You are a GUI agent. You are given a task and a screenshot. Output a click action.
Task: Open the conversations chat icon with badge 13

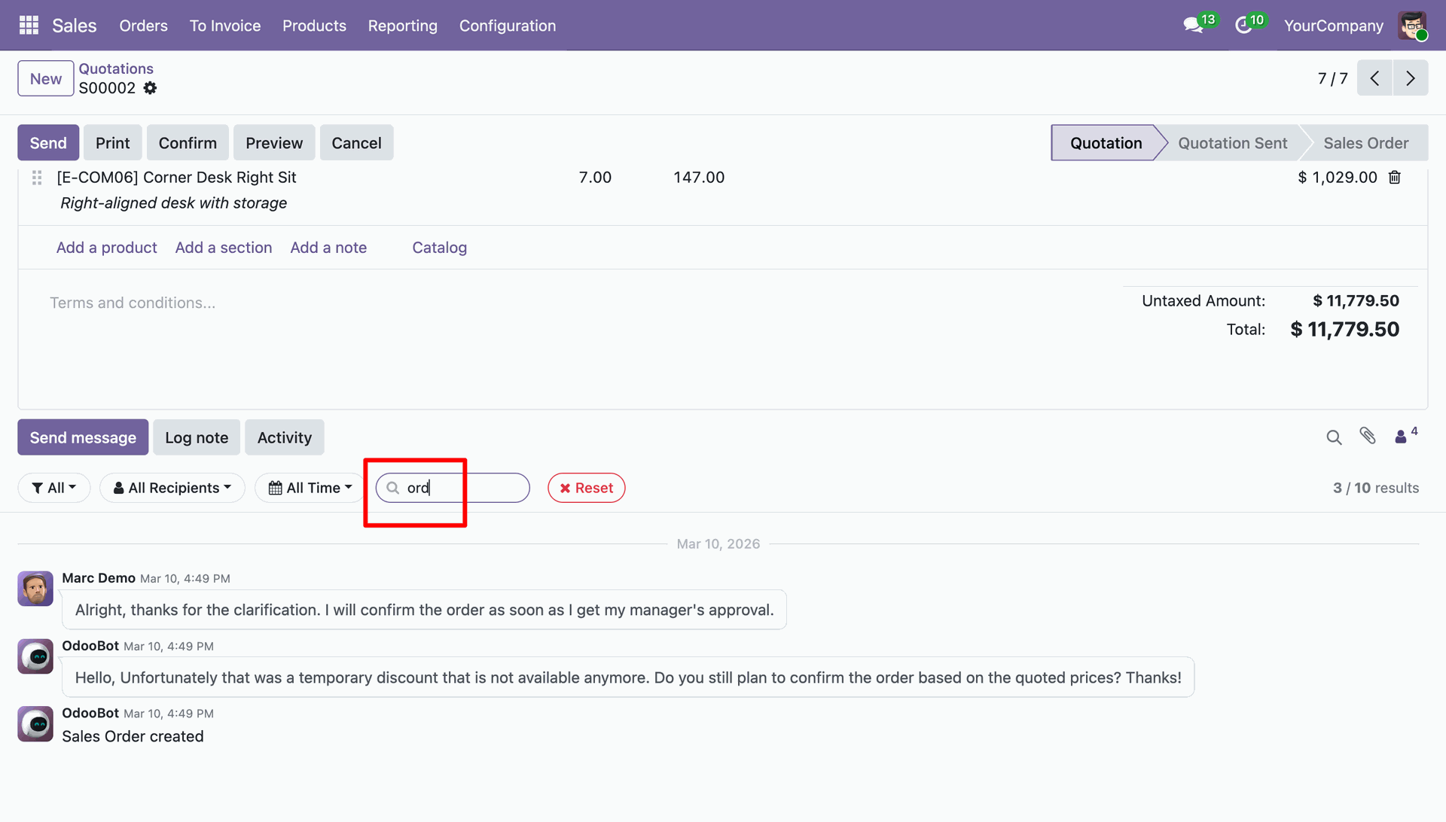click(x=1193, y=26)
